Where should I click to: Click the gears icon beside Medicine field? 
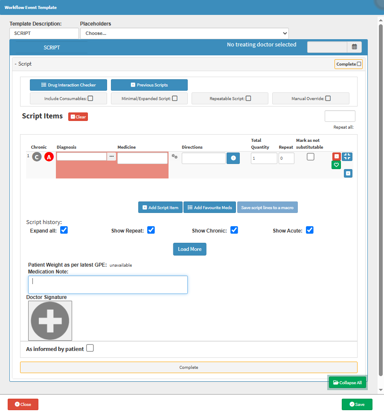pyautogui.click(x=175, y=156)
